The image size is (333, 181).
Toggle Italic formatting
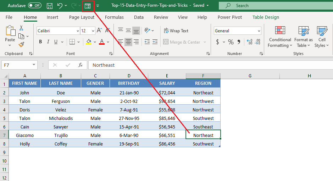tap(48, 42)
